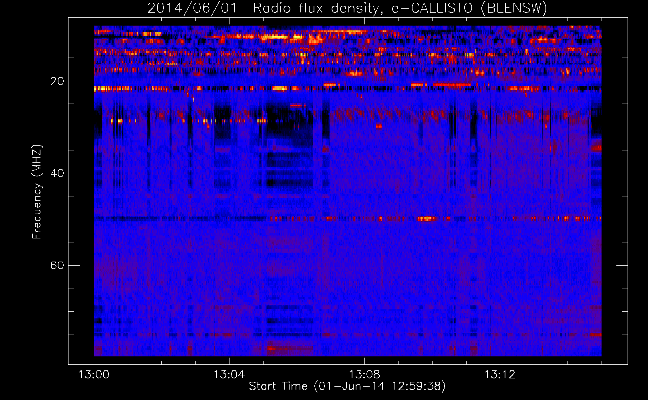
Task: Click the 13:08 time tick label
Action: [364, 375]
